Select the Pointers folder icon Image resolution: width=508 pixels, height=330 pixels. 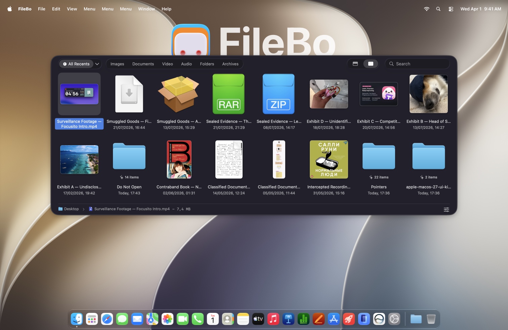[x=379, y=156]
